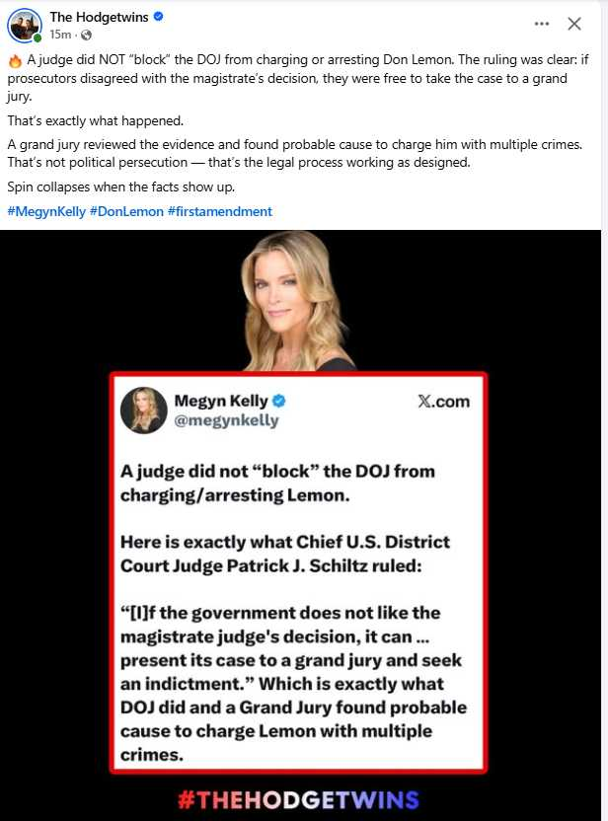This screenshot has width=608, height=821.
Task: Click the globe public privacy icon
Action: [x=87, y=36]
